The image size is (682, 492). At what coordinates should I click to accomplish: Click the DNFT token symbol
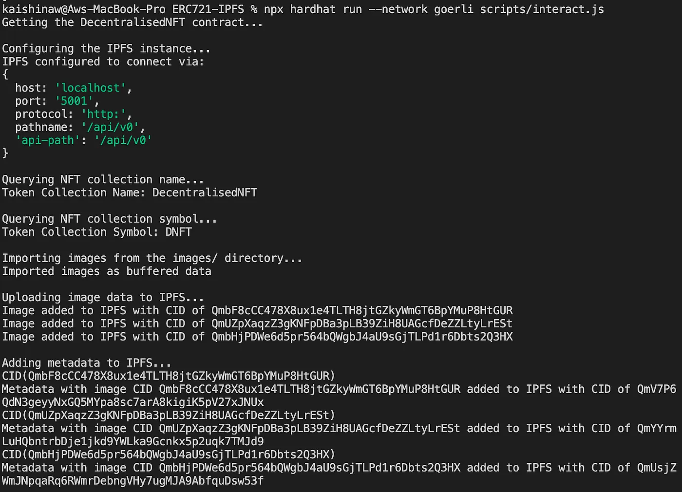[x=178, y=232]
